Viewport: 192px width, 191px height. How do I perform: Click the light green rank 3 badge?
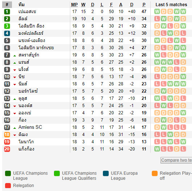tap(7, 26)
